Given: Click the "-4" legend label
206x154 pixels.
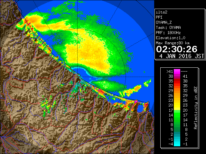Looking at the screenshot, I should pos(171,144).
